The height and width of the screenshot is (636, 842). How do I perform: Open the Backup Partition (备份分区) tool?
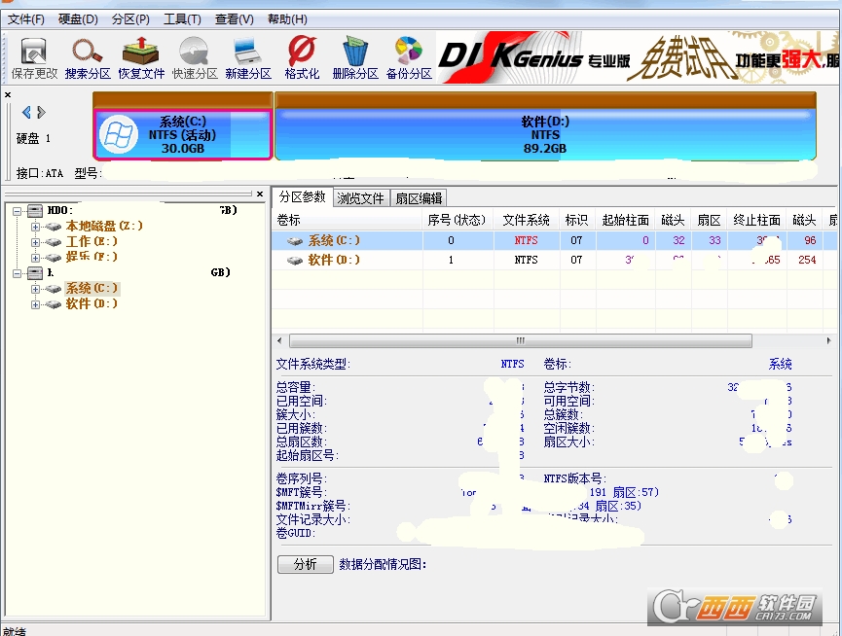[x=409, y=58]
